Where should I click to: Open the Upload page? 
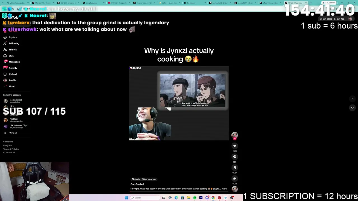pyautogui.click(x=10, y=74)
